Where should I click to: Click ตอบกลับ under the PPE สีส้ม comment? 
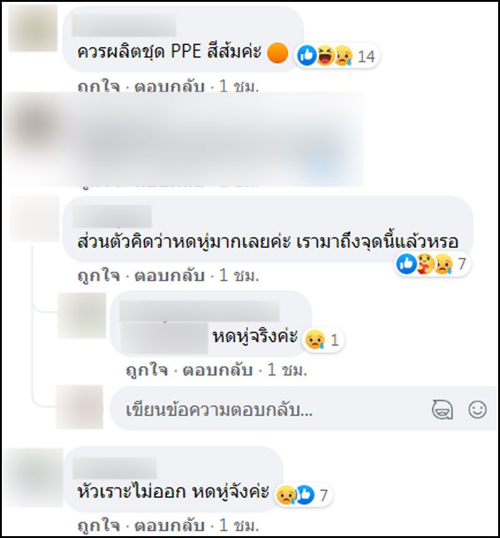pos(169,87)
